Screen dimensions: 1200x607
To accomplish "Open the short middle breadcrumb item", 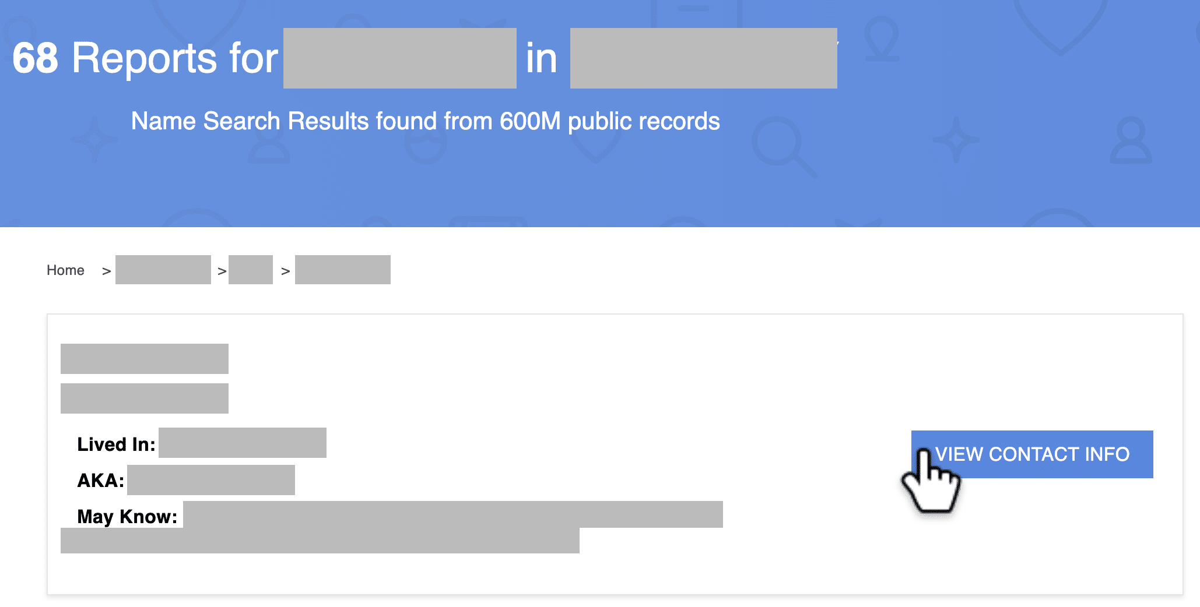I will 251,270.
